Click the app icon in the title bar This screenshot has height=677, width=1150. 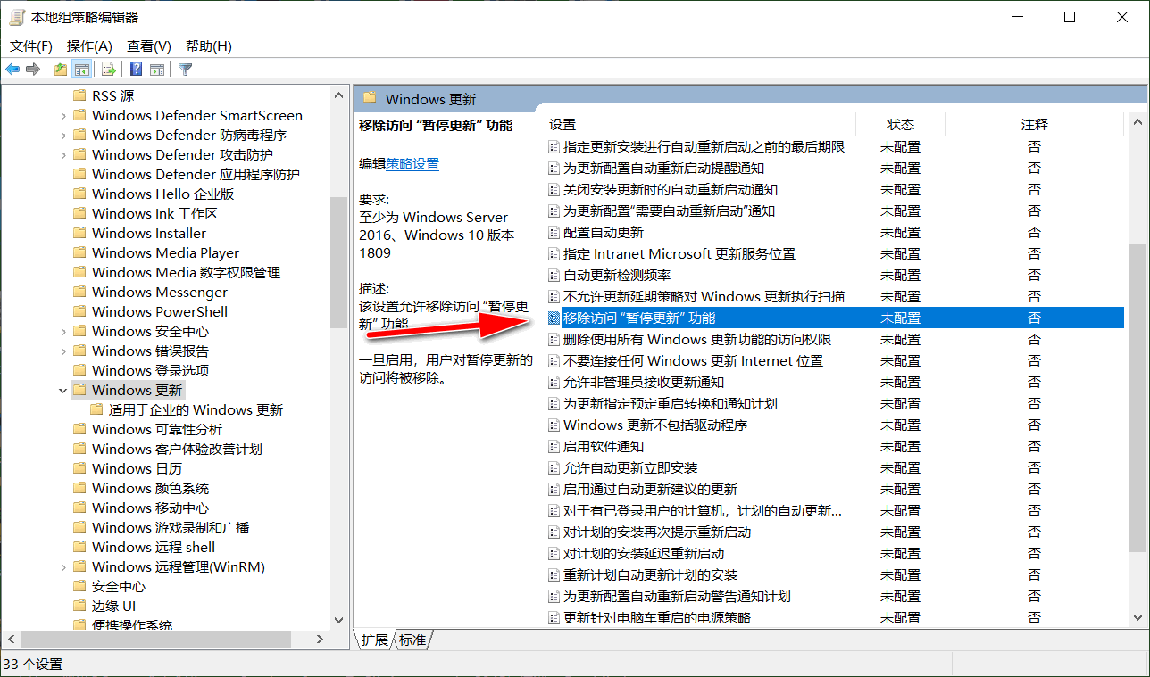(x=17, y=17)
